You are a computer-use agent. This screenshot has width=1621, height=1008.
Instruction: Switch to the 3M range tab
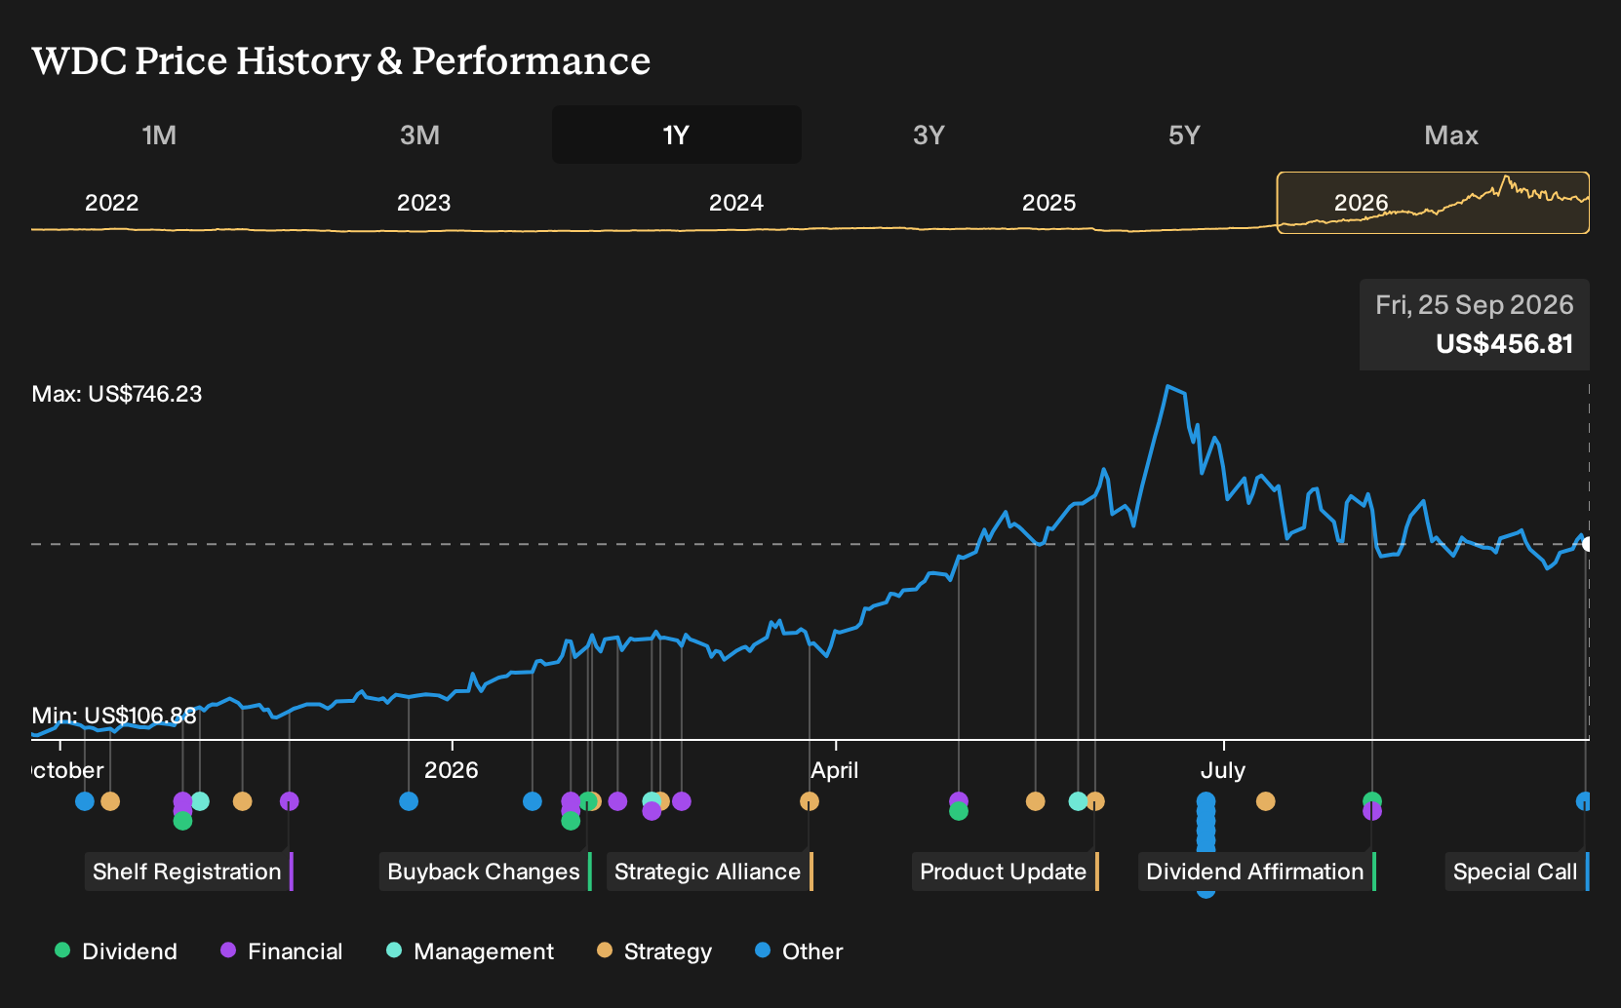[x=419, y=135]
